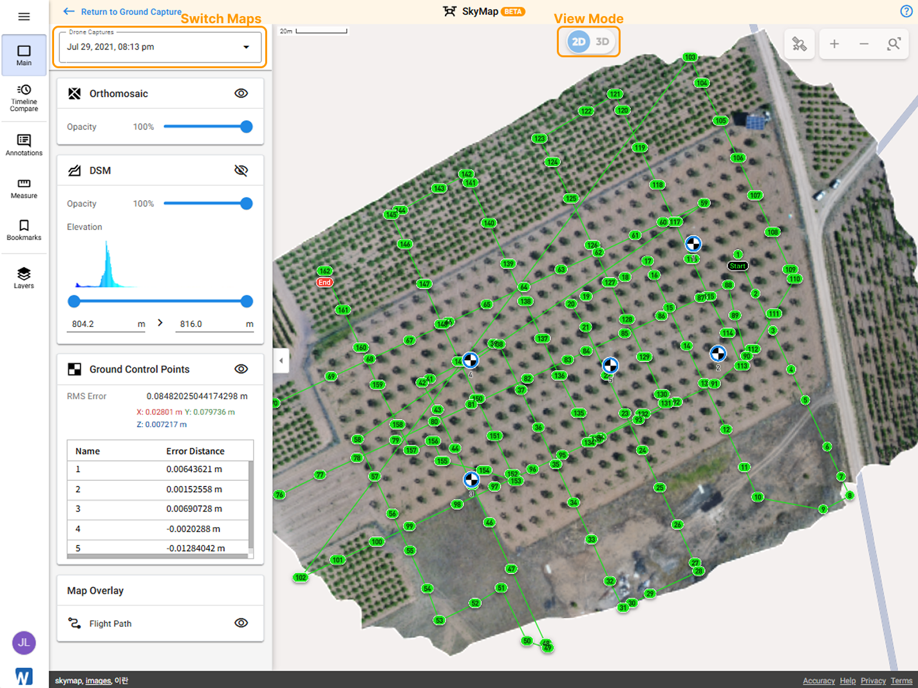Open the help question mark icon
The image size is (918, 688).
(x=906, y=11)
